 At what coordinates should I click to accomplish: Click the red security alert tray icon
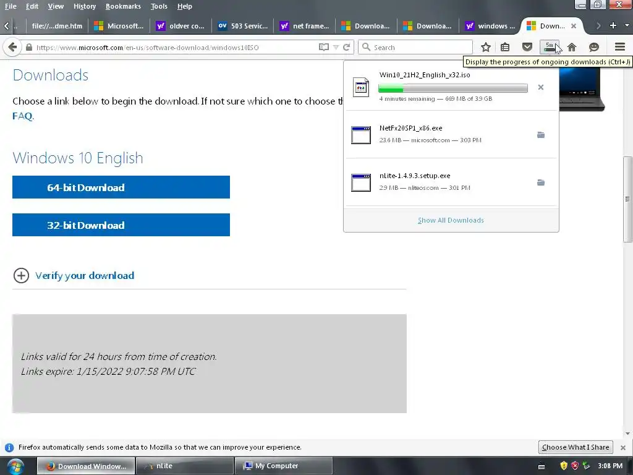[x=575, y=466]
